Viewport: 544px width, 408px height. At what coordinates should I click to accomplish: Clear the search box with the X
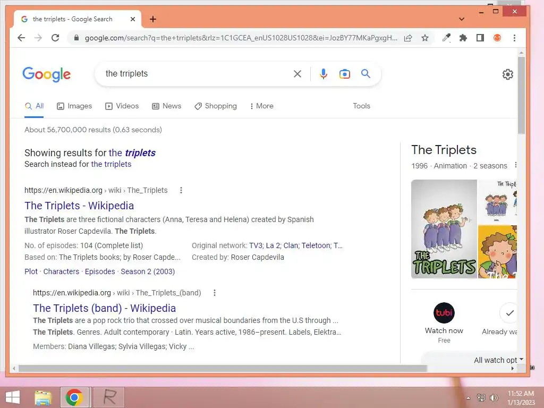(x=297, y=73)
